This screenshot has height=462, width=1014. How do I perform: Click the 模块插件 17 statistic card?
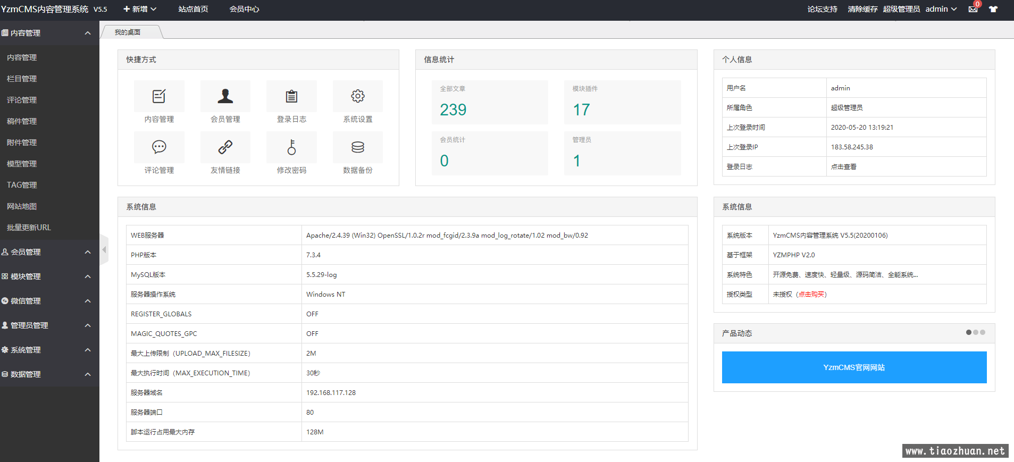622,102
